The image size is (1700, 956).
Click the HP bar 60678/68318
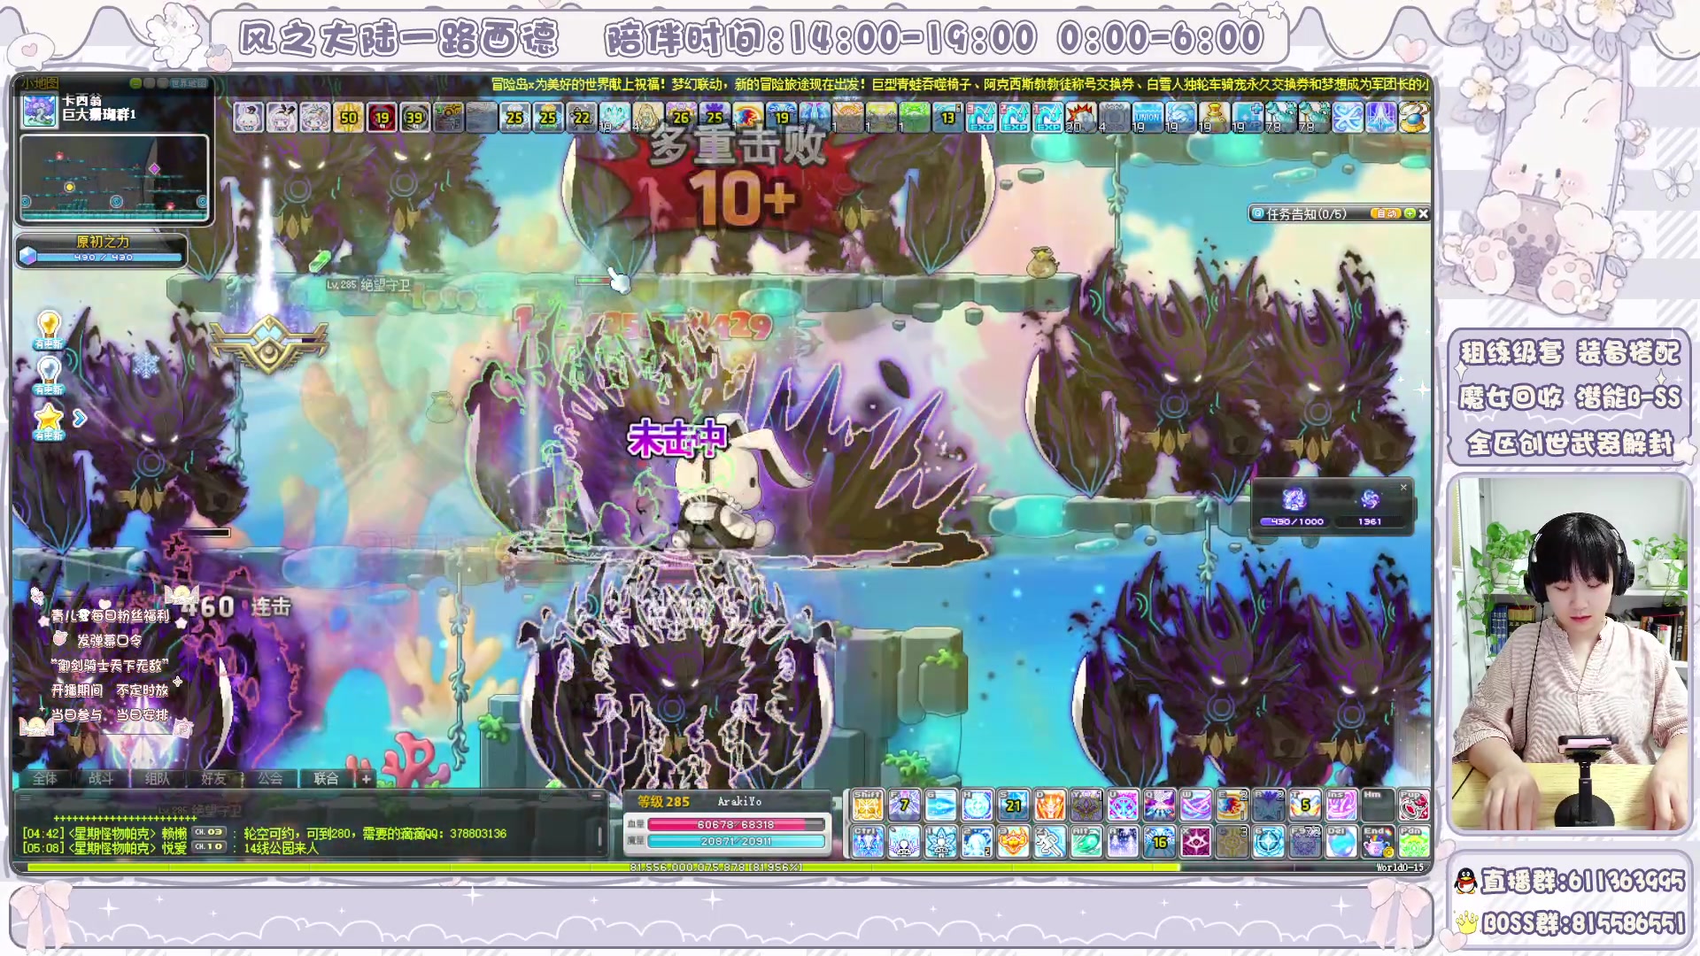coord(736,824)
